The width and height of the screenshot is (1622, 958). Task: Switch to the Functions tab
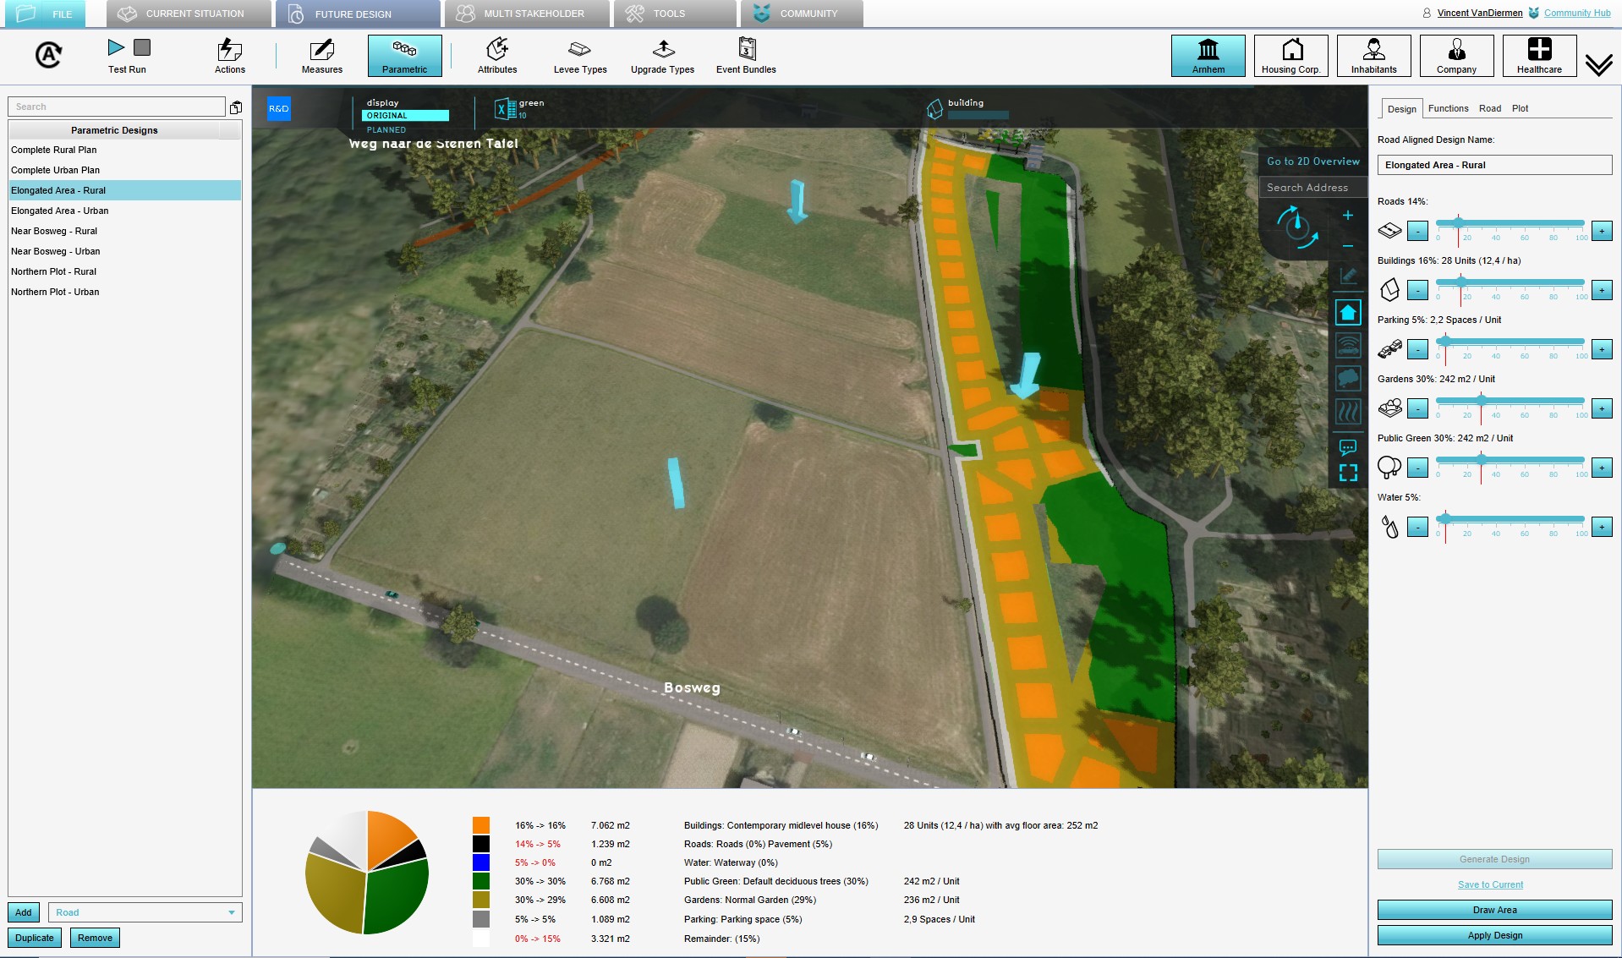(1448, 108)
